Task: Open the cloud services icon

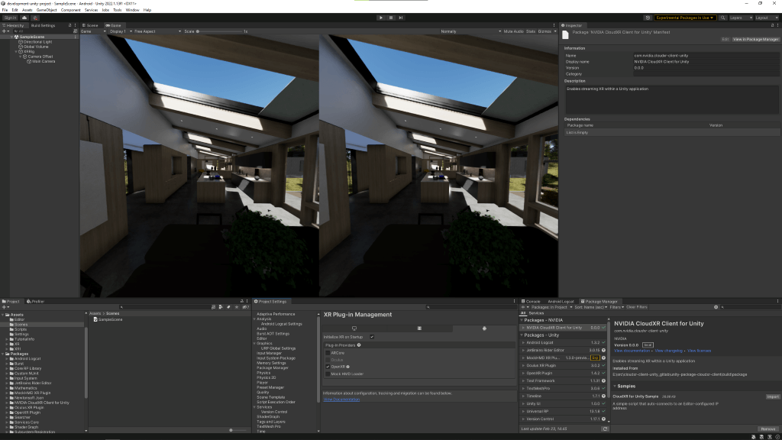Action: [24, 17]
